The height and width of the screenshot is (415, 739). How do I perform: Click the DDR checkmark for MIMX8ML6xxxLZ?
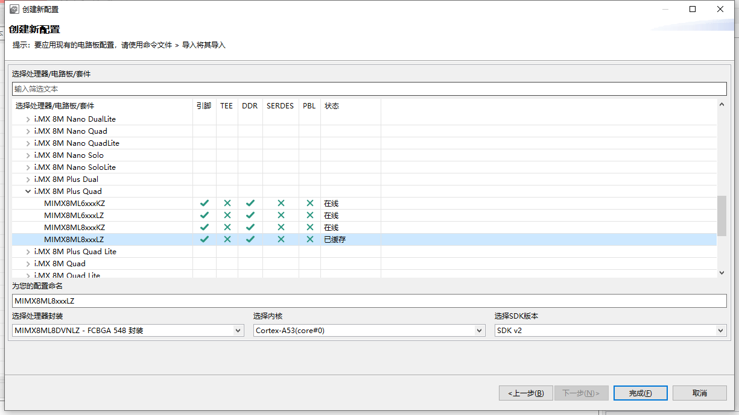[x=250, y=216]
